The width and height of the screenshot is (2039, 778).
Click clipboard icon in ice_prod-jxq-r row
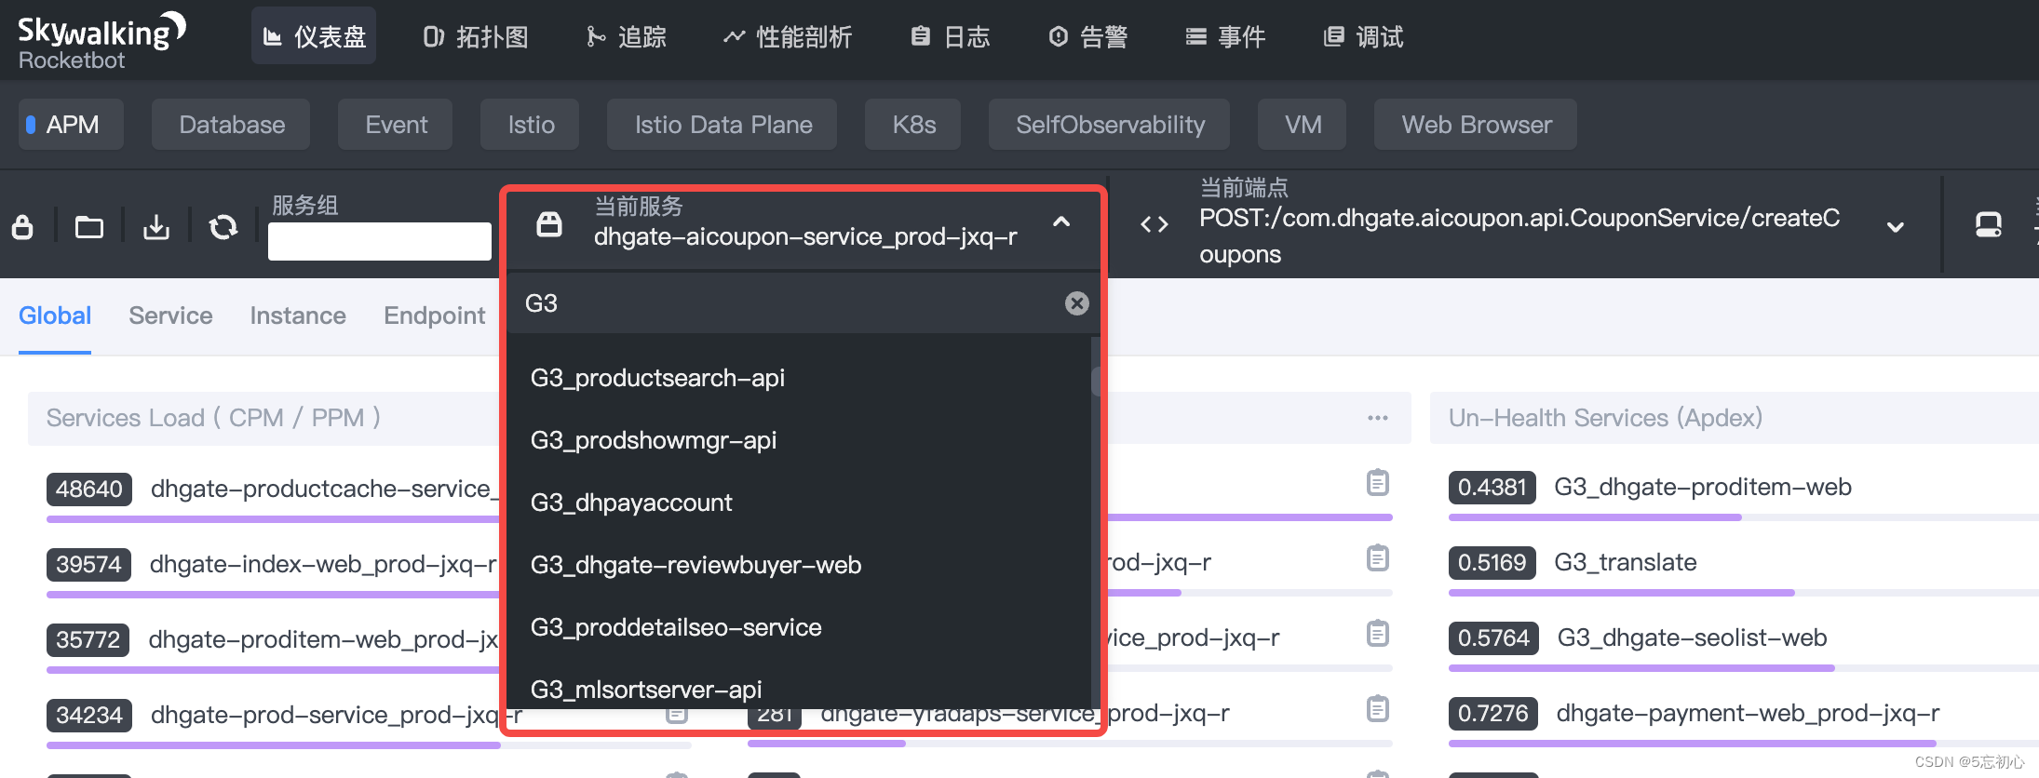pos(1378,633)
